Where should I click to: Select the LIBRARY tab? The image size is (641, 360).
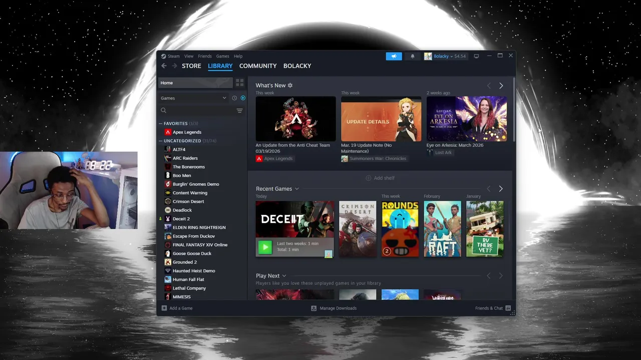[220, 66]
